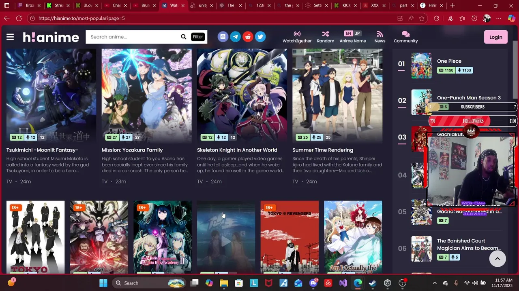Switch to the Strea browser tab
Image resolution: width=519 pixels, height=291 pixels.
[59, 6]
